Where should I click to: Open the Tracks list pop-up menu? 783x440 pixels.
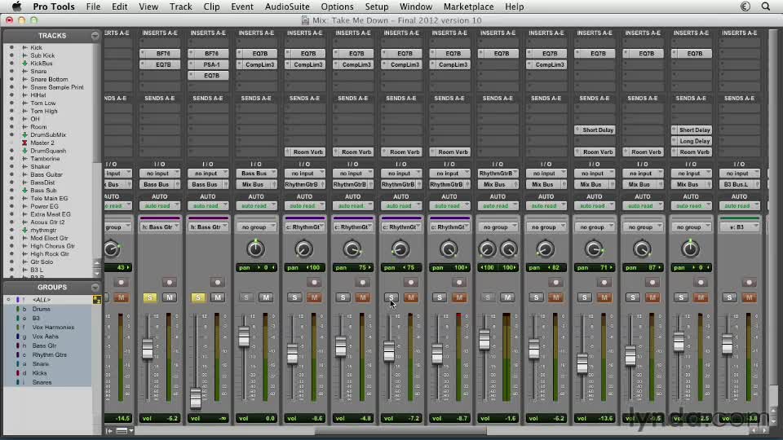coord(95,36)
